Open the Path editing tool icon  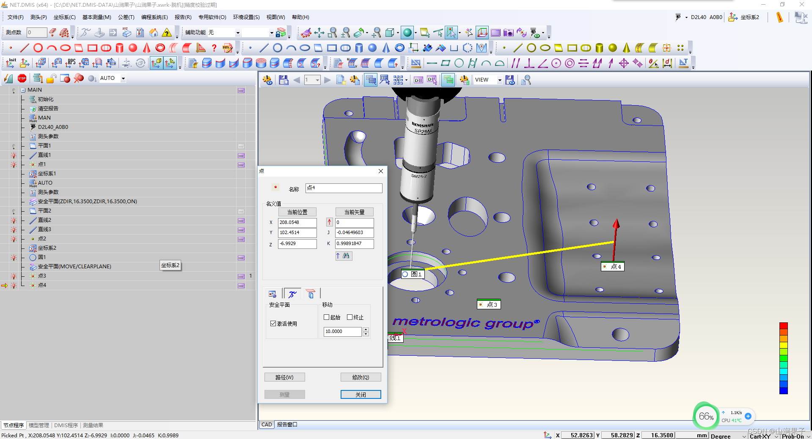tap(228, 48)
